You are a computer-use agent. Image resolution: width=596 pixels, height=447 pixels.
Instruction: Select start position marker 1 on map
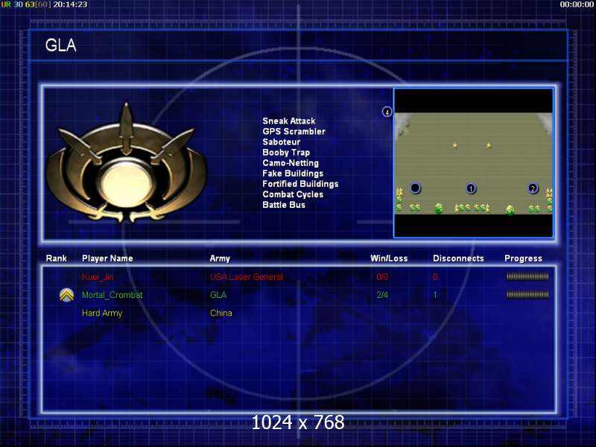471,188
